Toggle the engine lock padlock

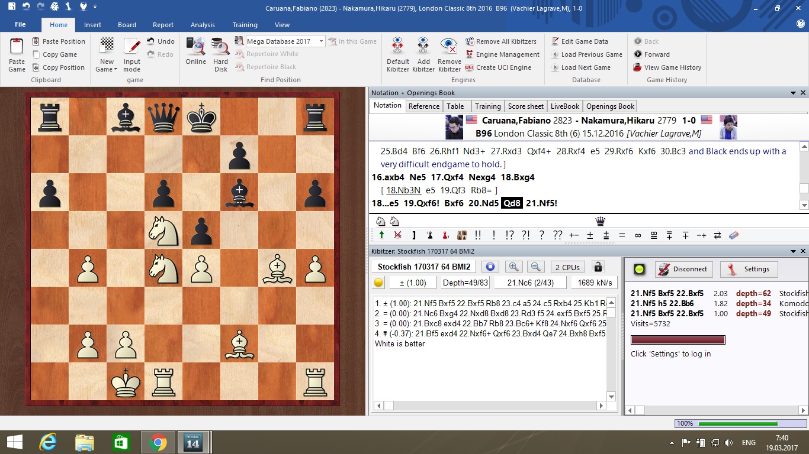click(598, 267)
